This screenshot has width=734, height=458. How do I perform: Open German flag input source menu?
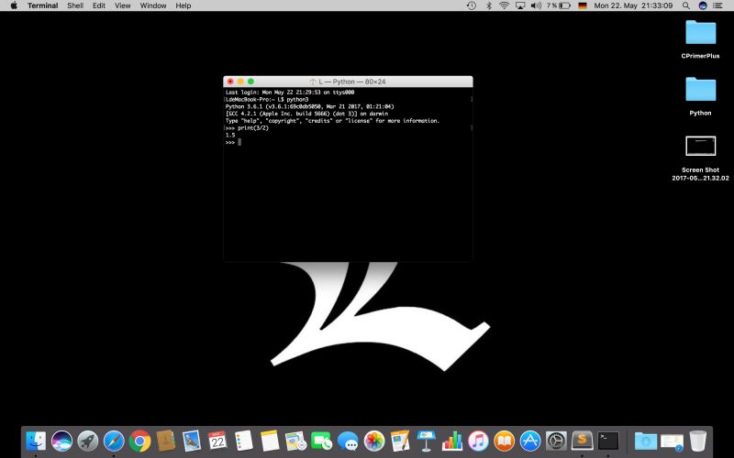pos(583,5)
